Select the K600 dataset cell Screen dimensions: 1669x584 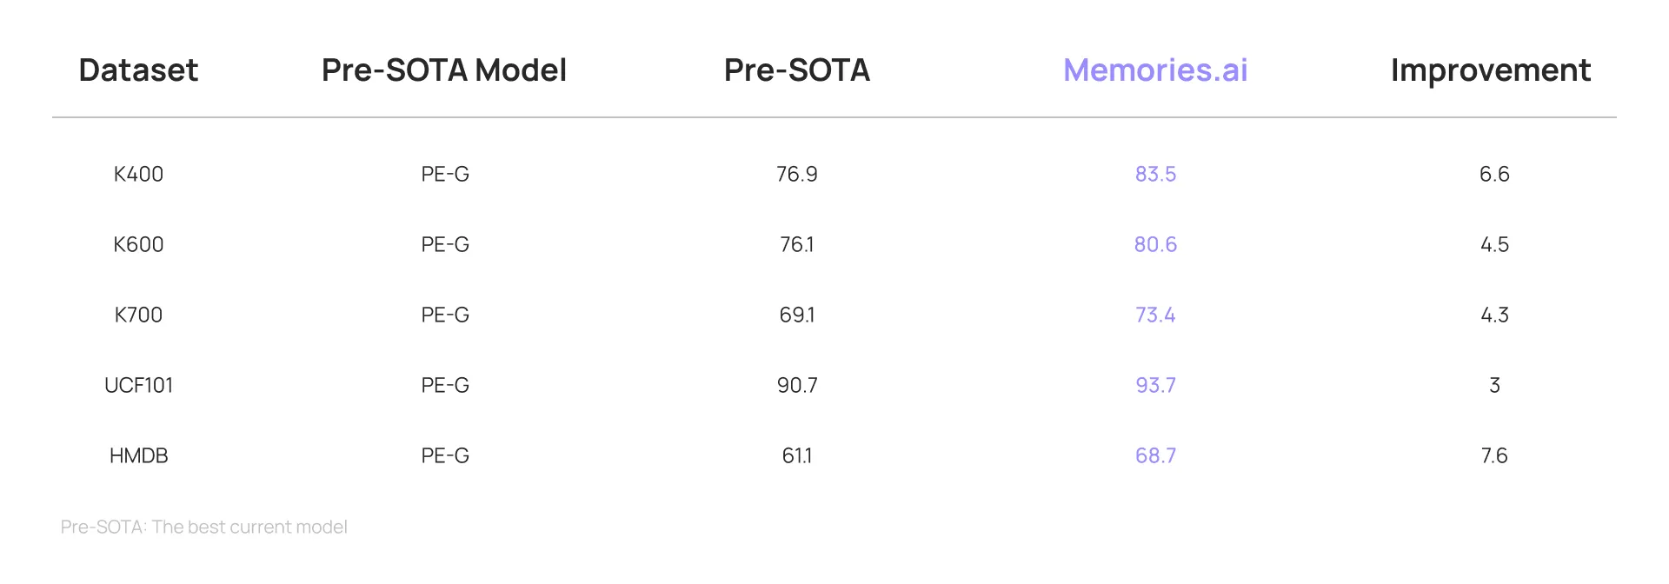[x=138, y=244]
